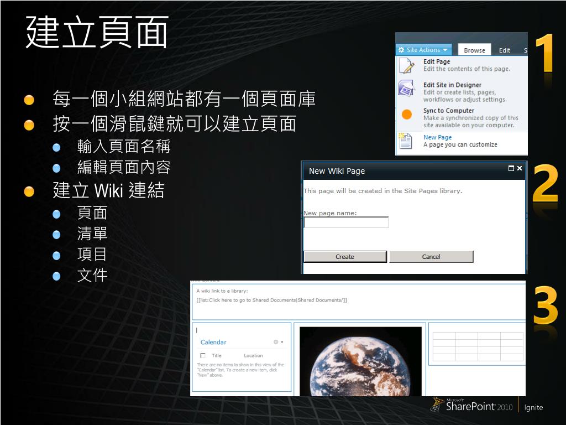This screenshot has height=425, width=566.
Task: Click the Site Actions gear icon
Action: [x=401, y=50]
